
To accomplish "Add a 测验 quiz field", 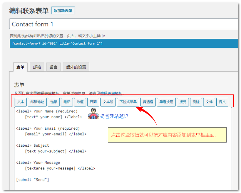I will coord(196,102).
